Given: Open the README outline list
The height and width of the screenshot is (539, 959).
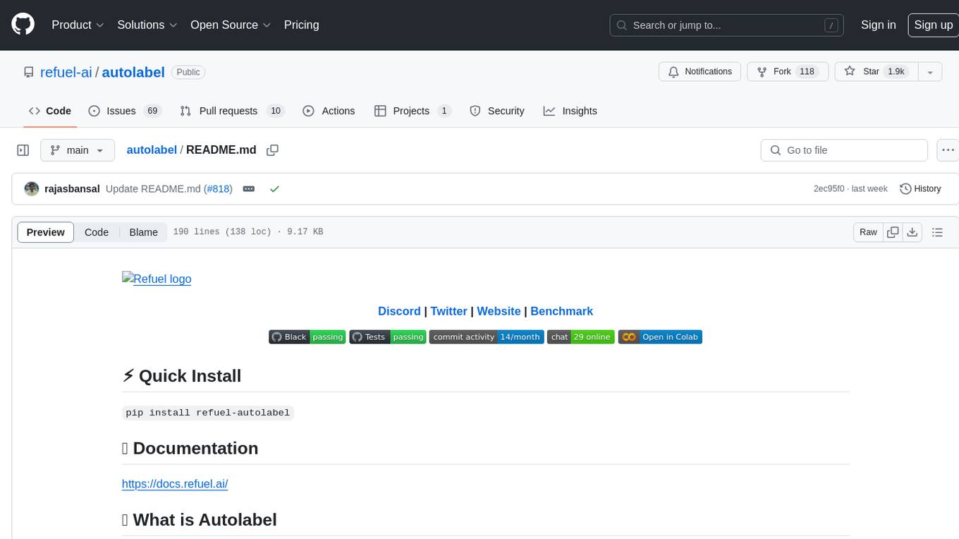Looking at the screenshot, I should (937, 232).
